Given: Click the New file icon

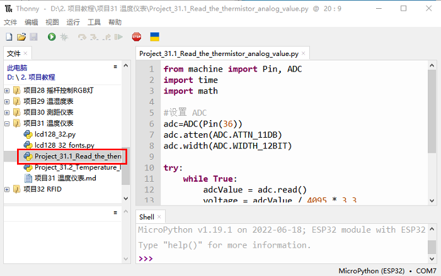Looking at the screenshot, I should point(9,38).
